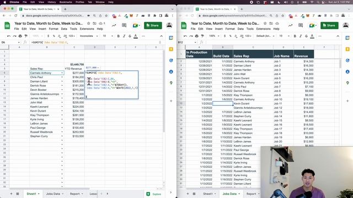Click Redo in the left window toolbar
Screen dimensions: 353x198
14,36
